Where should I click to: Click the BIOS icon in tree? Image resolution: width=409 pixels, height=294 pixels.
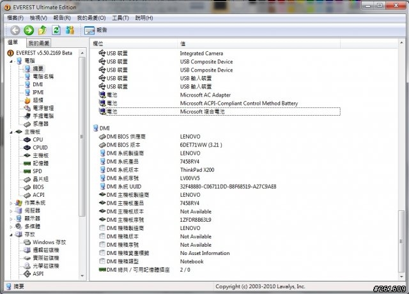tap(27, 187)
